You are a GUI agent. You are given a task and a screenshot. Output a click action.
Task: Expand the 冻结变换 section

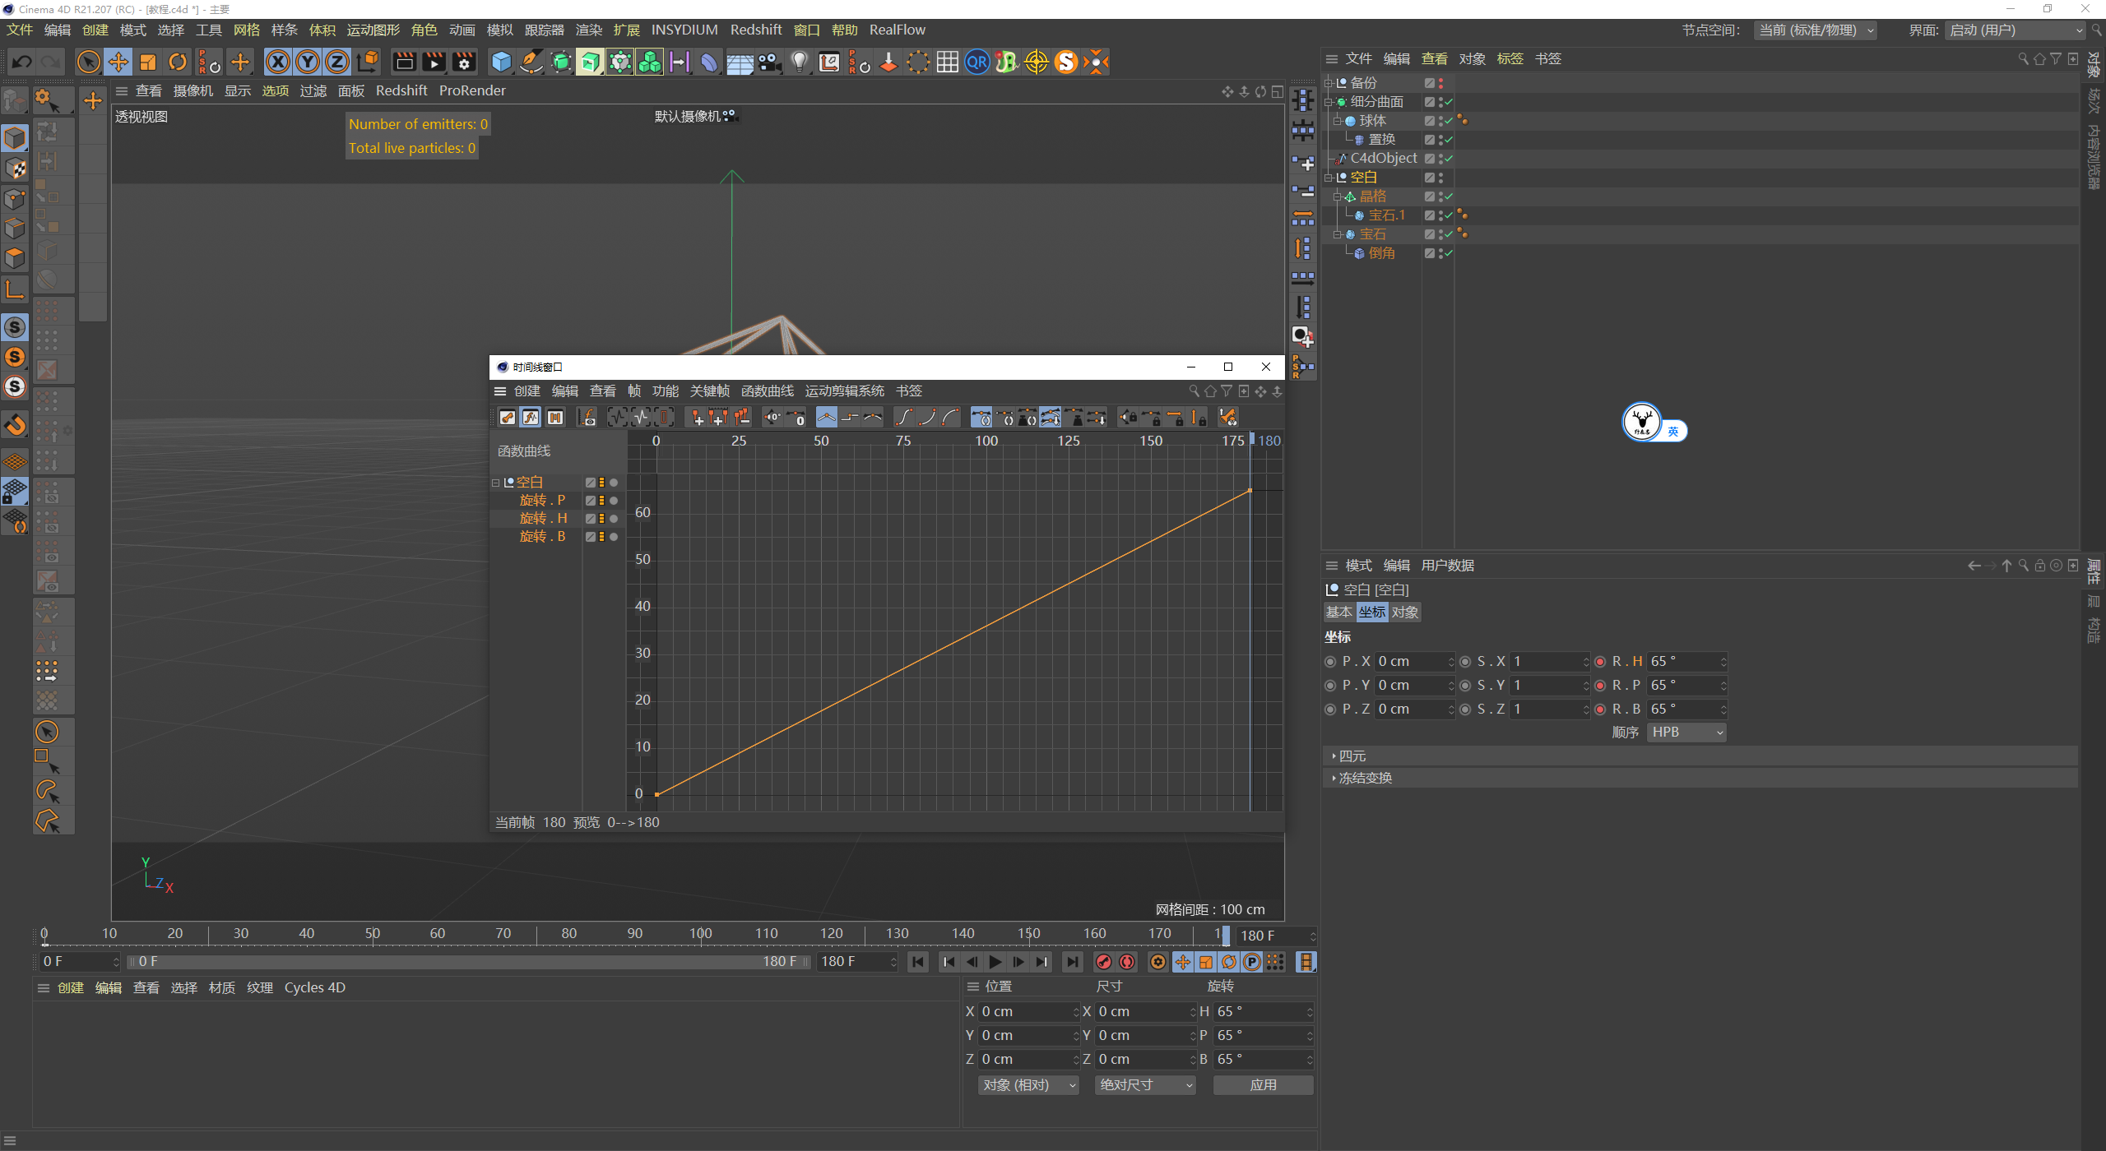click(1364, 778)
